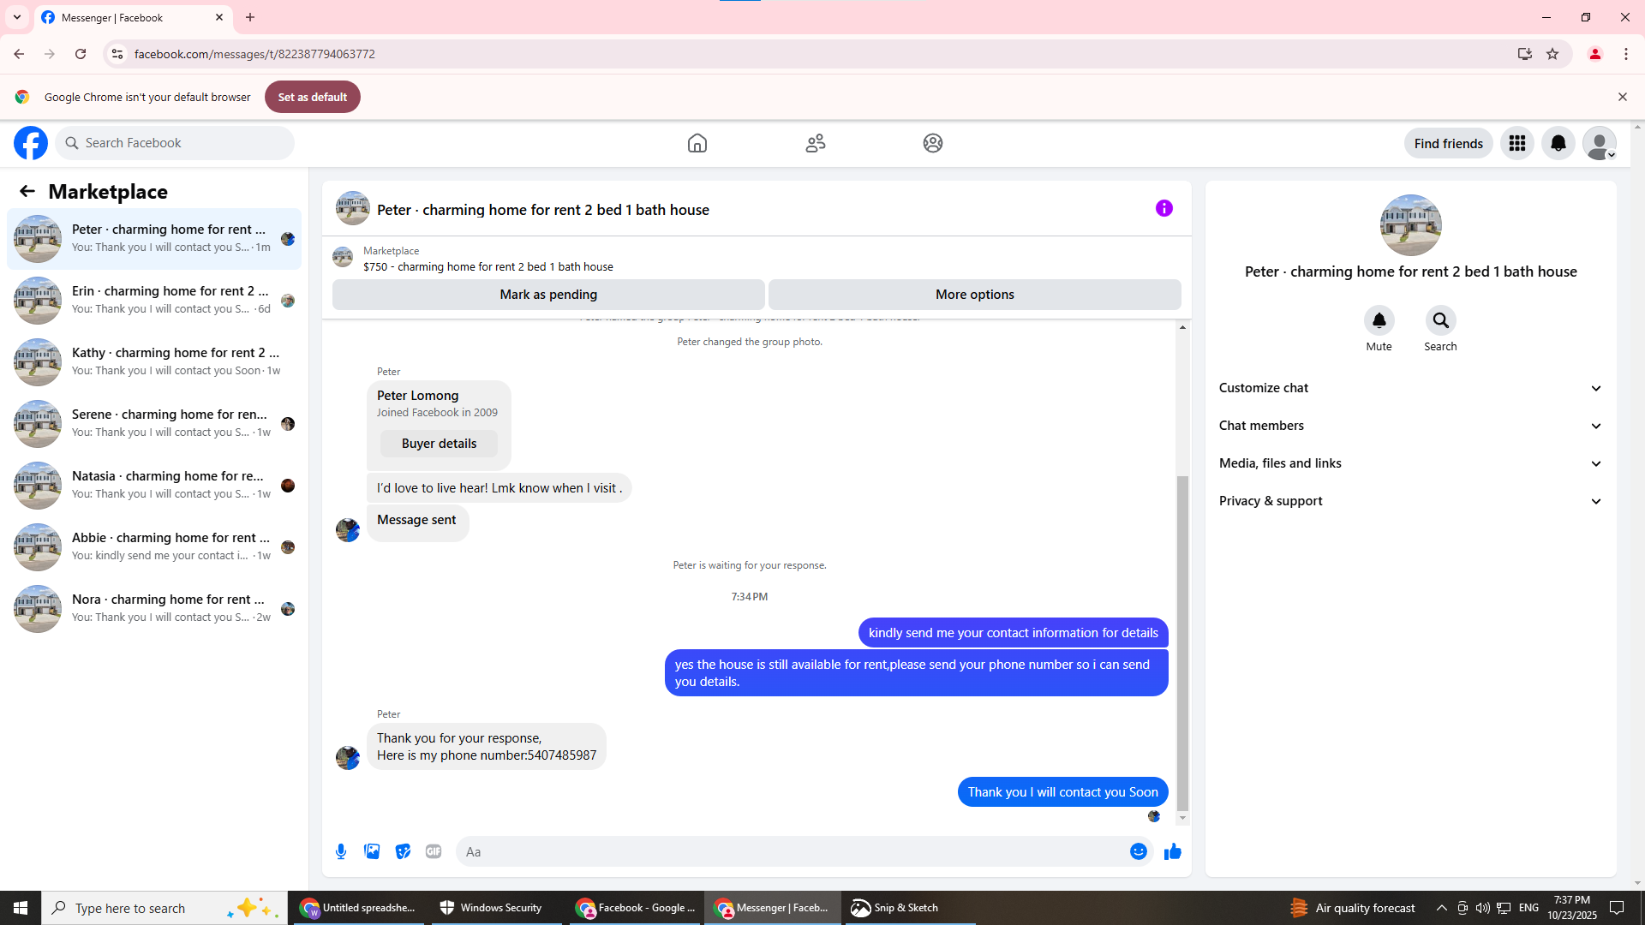This screenshot has width=1645, height=925.
Task: Click the Mark as pending button
Action: click(548, 295)
